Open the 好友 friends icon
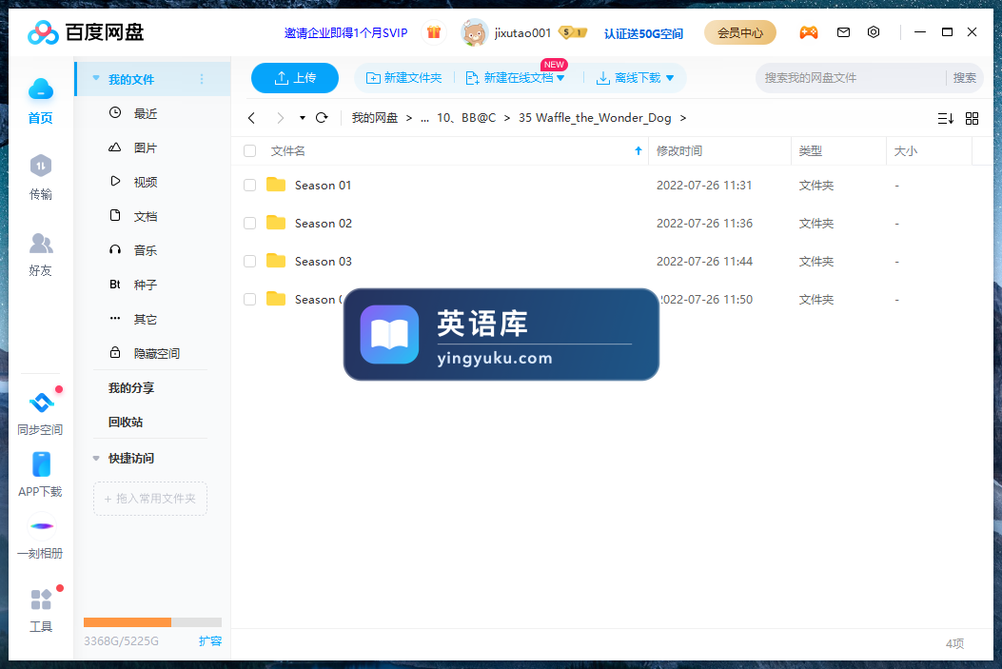This screenshot has width=1002, height=669. [x=40, y=244]
